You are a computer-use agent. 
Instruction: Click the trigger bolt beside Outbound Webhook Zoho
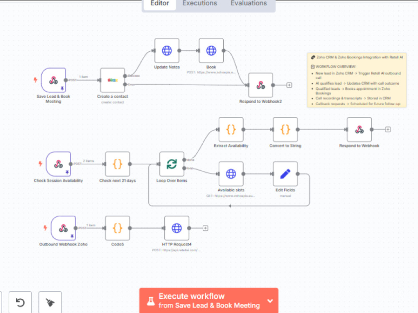pos(45,227)
